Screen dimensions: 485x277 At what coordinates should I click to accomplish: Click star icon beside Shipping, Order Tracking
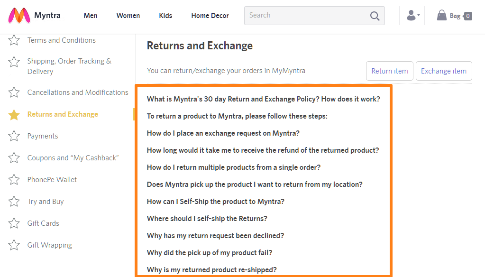click(14, 62)
